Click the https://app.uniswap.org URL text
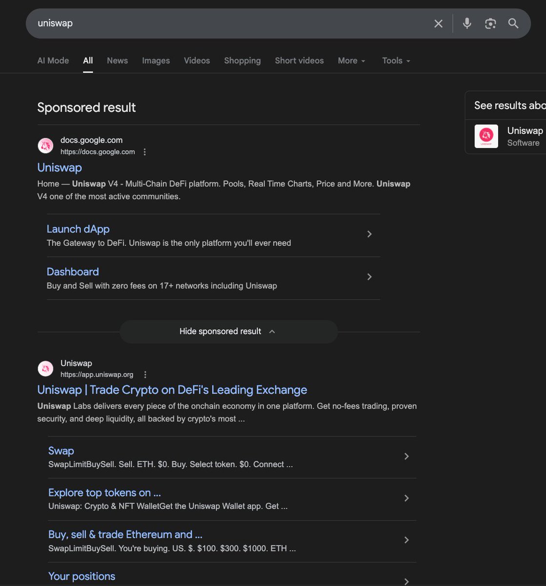The image size is (546, 586). (x=97, y=375)
